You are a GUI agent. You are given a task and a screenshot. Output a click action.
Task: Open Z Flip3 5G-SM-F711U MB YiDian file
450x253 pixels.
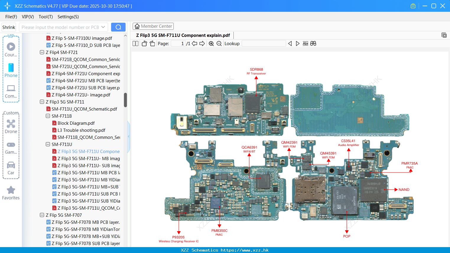coord(86,180)
